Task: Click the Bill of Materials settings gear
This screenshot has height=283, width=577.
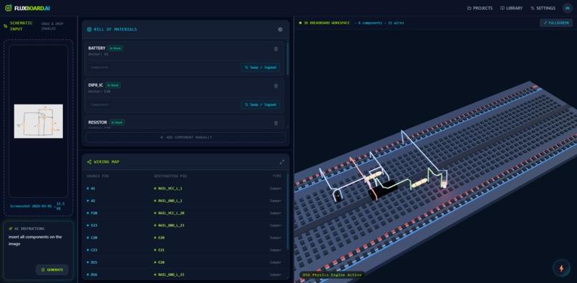Action: [x=280, y=29]
